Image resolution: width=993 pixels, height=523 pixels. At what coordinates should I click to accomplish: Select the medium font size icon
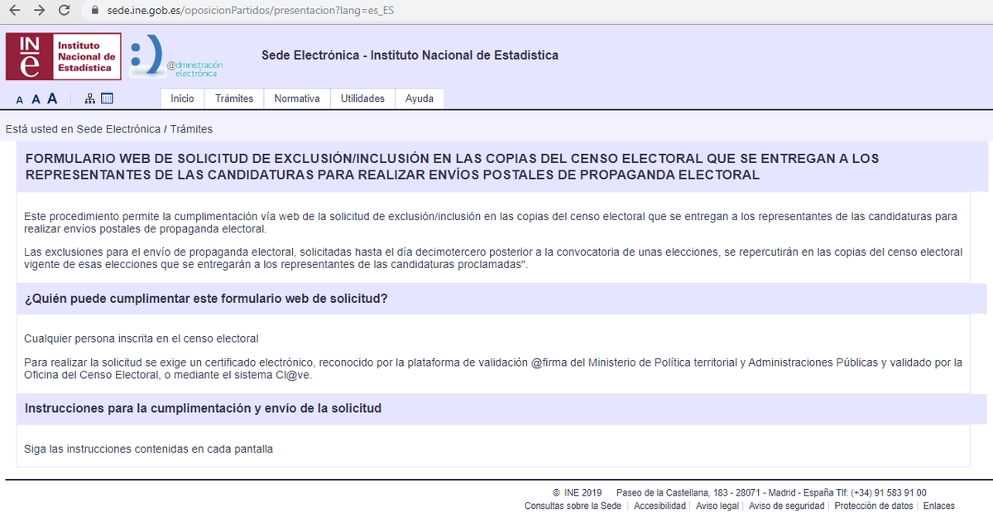[x=36, y=98]
